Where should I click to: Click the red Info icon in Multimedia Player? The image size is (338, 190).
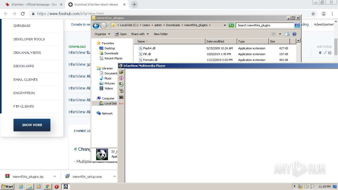pos(121,78)
